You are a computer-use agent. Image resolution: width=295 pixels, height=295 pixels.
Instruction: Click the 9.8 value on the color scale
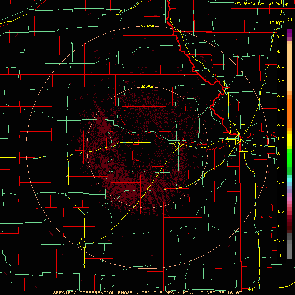click(x=280, y=37)
